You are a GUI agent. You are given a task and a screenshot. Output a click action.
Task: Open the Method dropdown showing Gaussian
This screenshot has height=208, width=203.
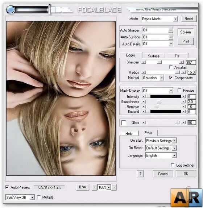click(153, 78)
